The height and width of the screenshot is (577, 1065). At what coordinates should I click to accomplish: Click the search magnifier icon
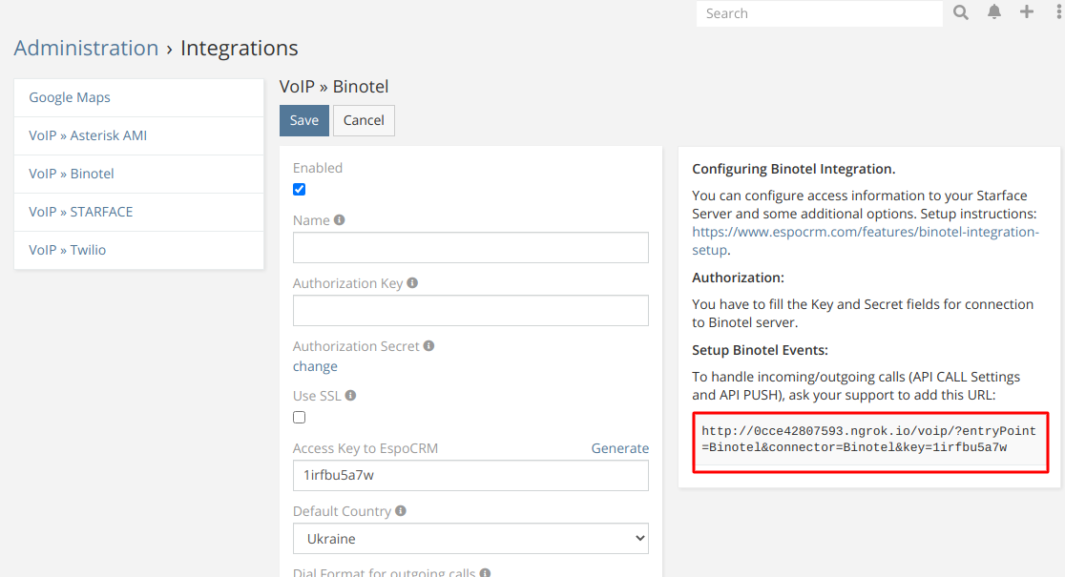point(960,12)
